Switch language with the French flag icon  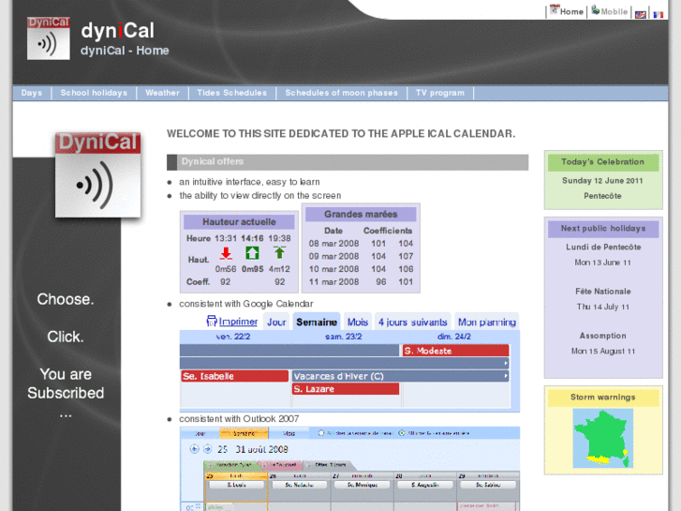click(x=658, y=14)
